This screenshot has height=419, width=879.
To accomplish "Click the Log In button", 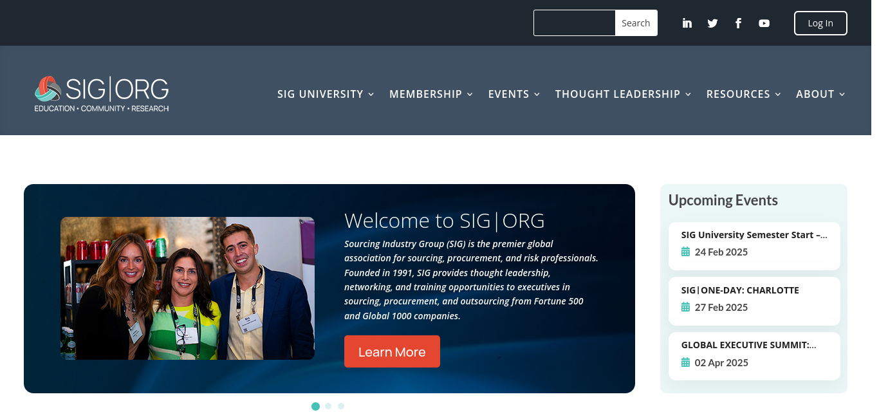I will pos(820,23).
